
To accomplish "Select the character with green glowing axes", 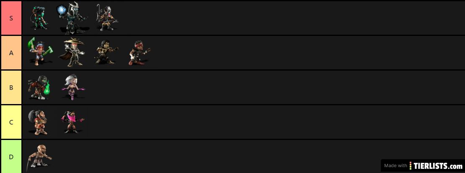I will pos(41,51).
